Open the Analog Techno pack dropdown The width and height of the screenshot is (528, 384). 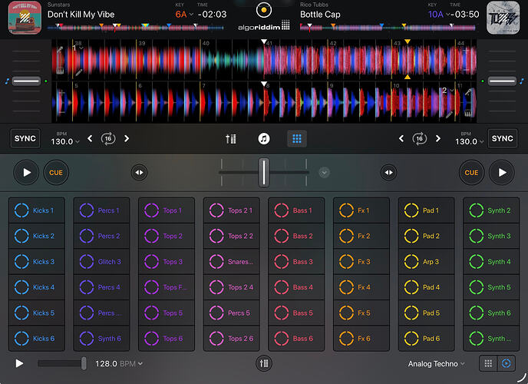coord(436,364)
